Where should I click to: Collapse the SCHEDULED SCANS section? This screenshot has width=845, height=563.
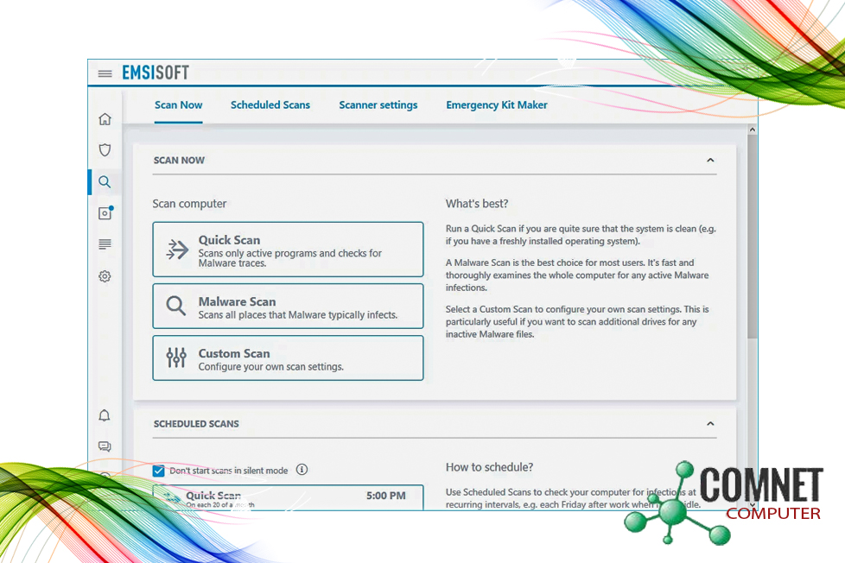point(710,423)
